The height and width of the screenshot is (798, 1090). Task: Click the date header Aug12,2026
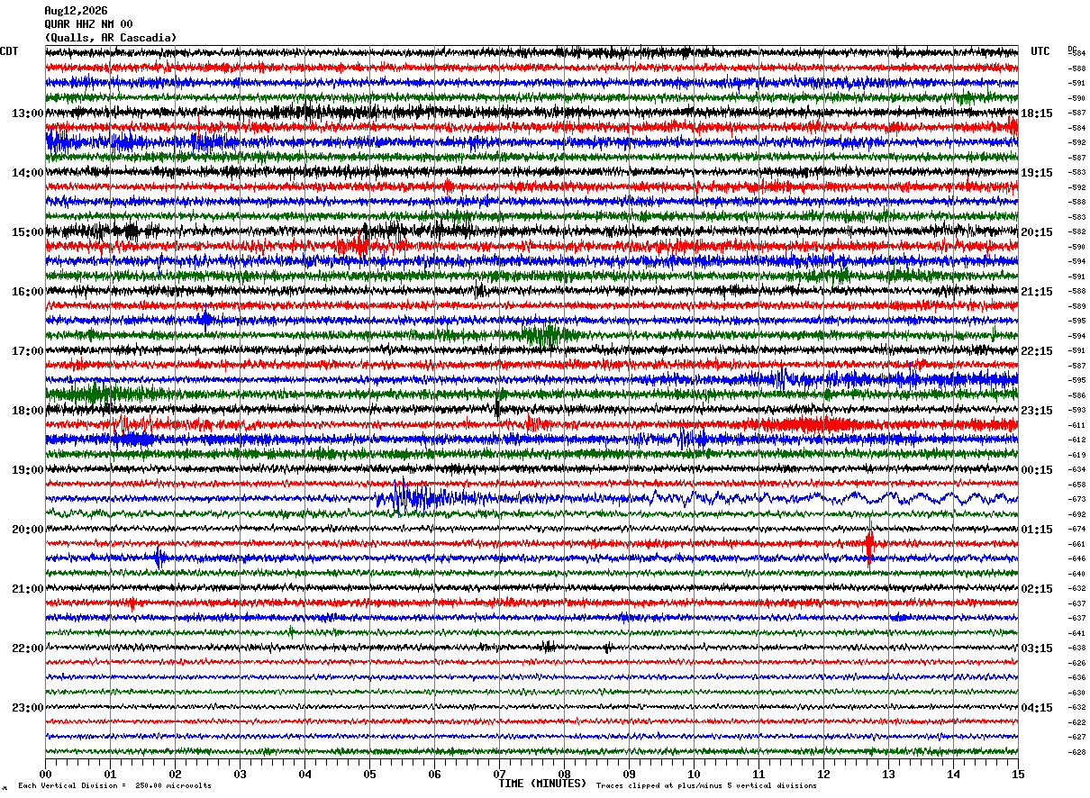76,11
